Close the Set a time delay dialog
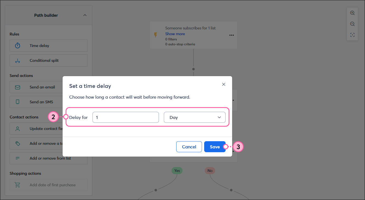365x200 pixels. click(x=224, y=84)
